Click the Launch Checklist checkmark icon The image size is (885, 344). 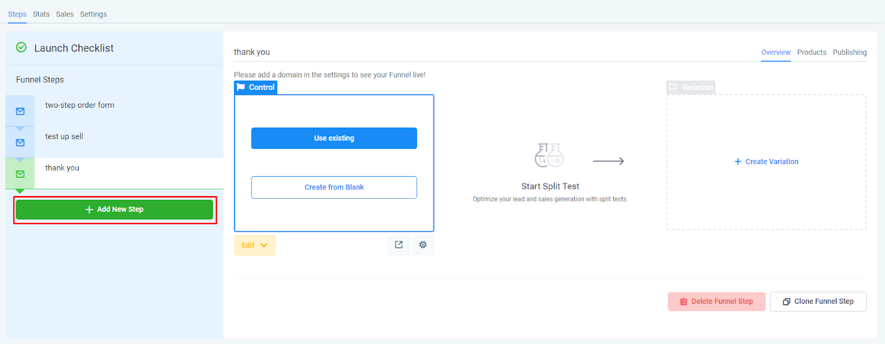(21, 47)
